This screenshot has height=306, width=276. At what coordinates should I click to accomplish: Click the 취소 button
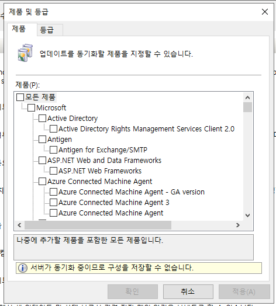point(188,291)
